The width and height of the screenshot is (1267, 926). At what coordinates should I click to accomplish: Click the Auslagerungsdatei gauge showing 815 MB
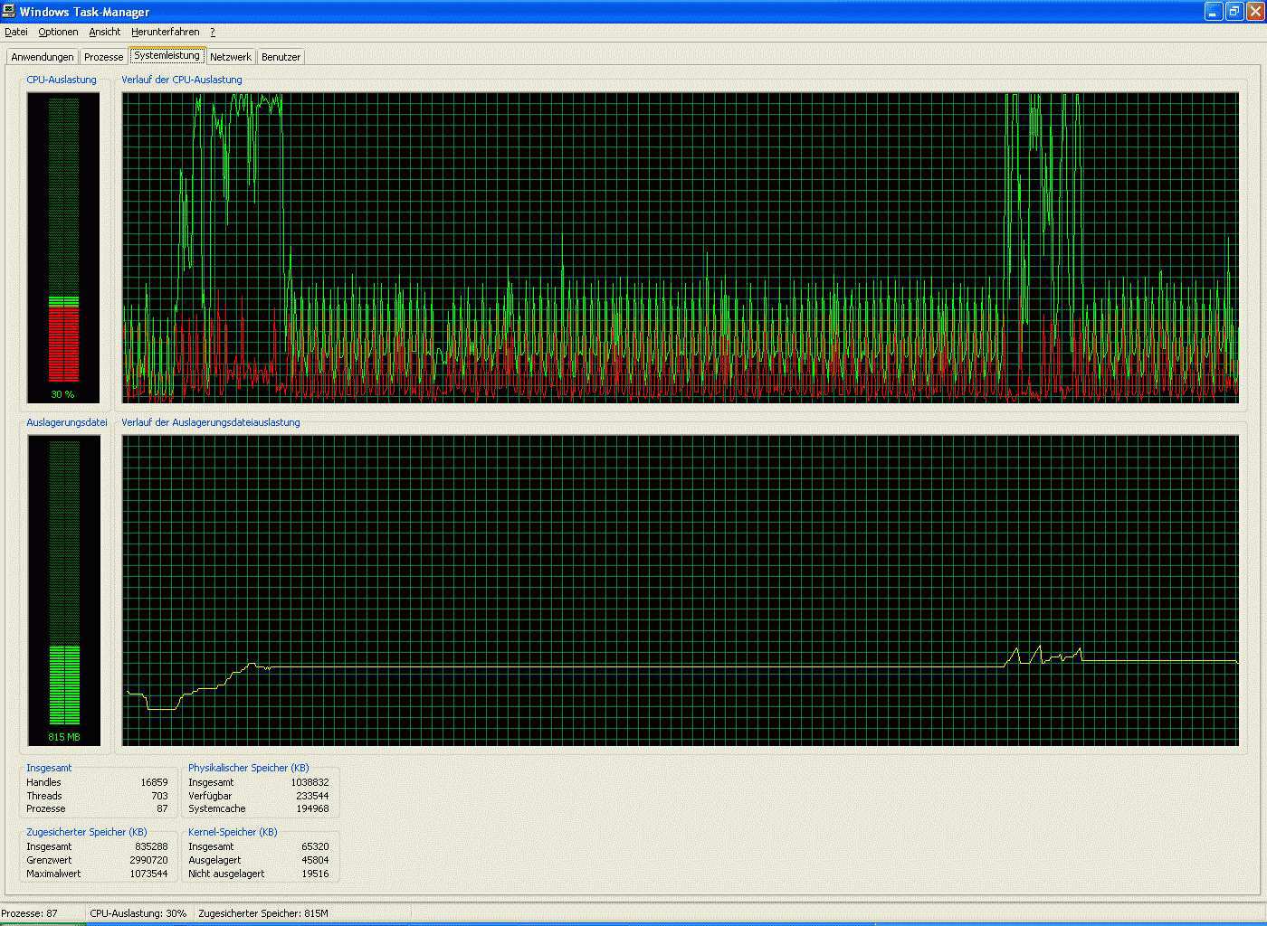63,590
